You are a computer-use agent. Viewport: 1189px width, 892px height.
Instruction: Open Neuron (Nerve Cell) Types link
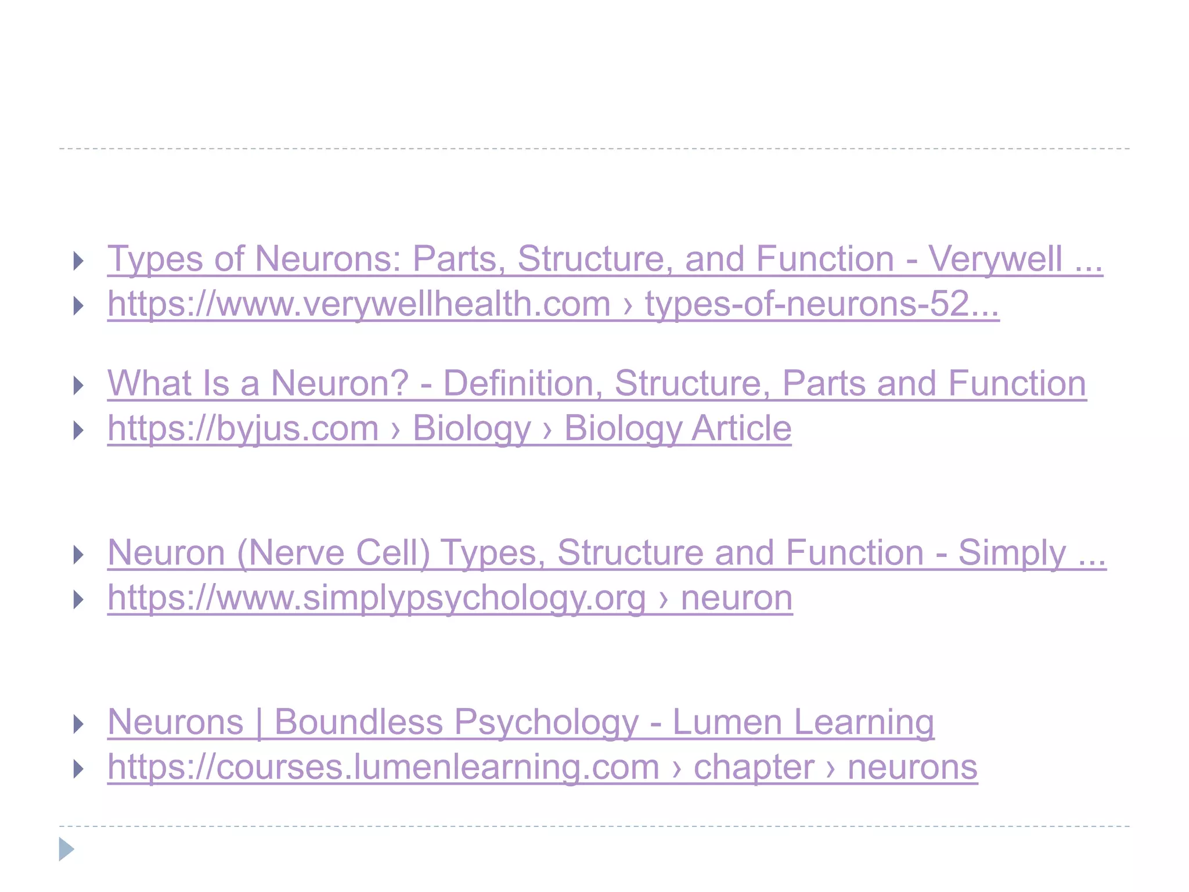(x=607, y=553)
